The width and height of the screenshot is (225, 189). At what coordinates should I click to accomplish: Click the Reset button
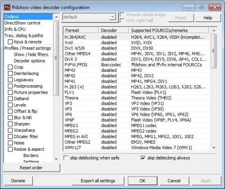(181, 18)
